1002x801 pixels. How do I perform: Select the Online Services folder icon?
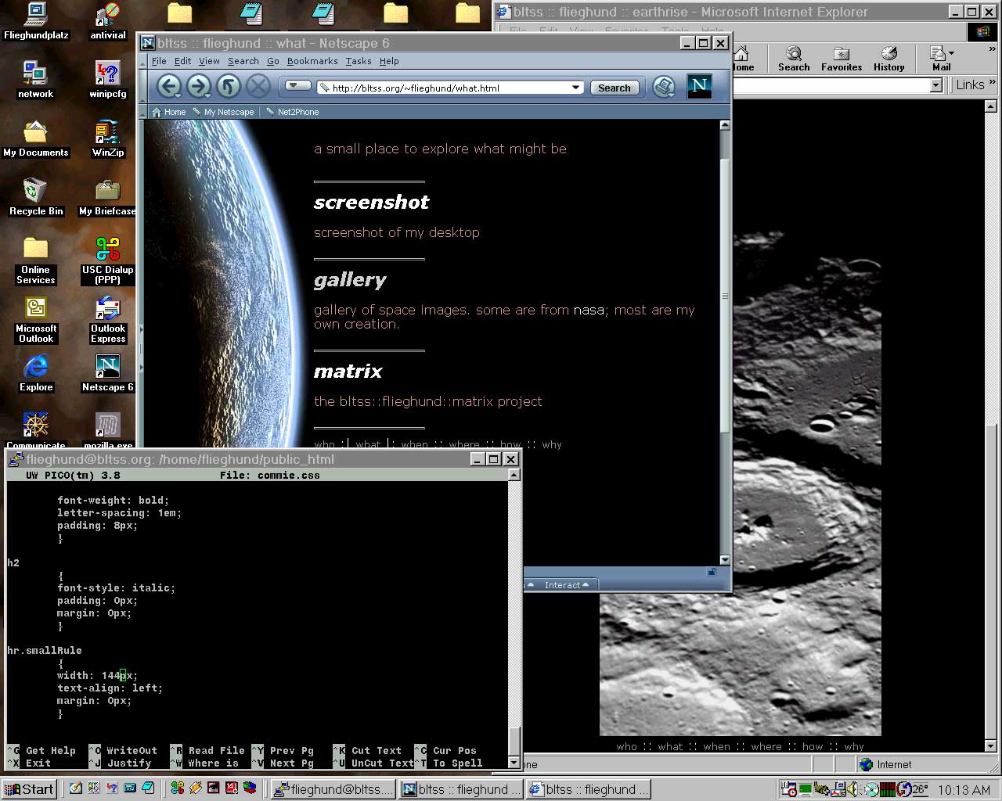click(36, 261)
